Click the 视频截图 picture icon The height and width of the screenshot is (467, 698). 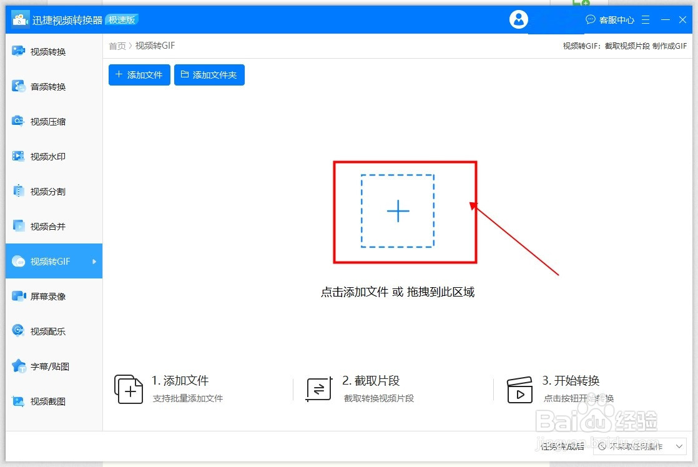coord(18,401)
